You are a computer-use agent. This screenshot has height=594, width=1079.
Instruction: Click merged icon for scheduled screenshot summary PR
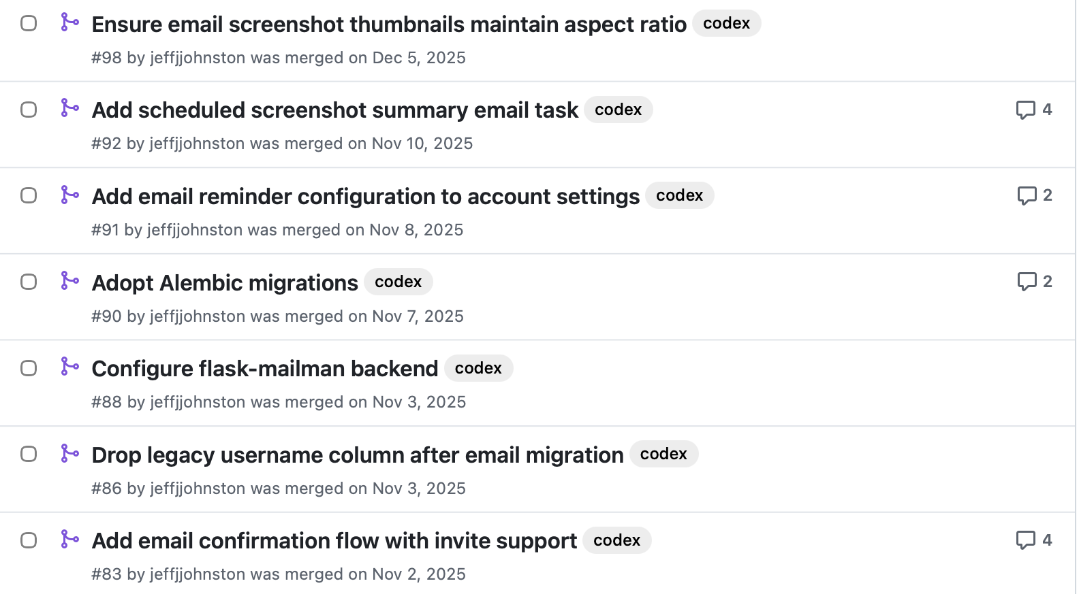69,108
